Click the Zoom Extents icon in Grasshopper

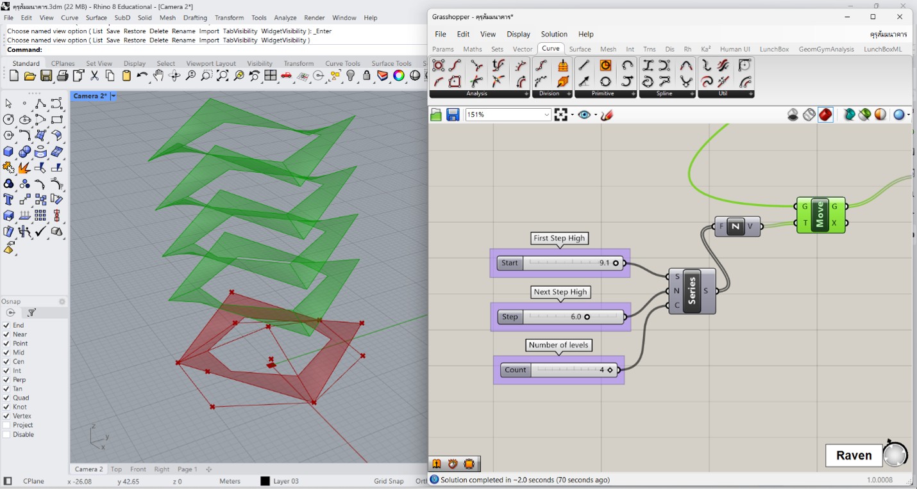(561, 115)
